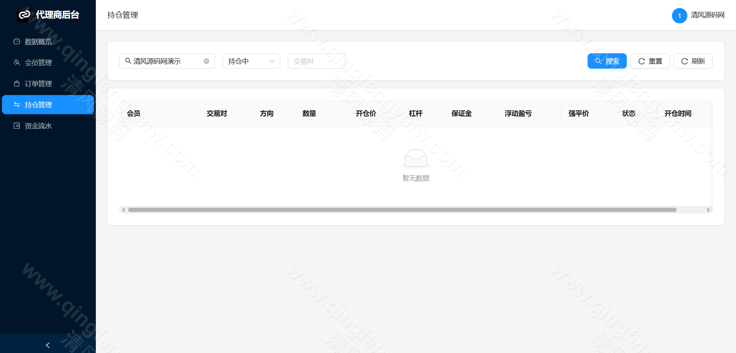Click the 重置 reset button
736x353 pixels.
650,61
